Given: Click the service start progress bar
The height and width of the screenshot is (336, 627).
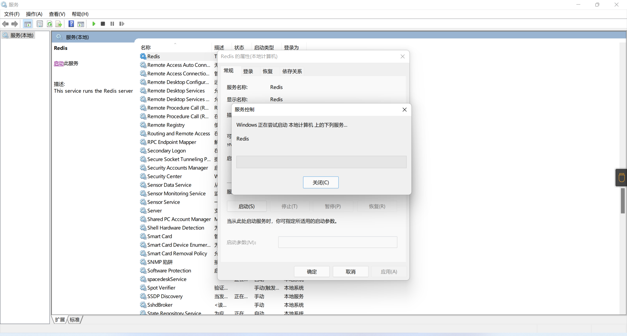Looking at the screenshot, I should tap(321, 162).
